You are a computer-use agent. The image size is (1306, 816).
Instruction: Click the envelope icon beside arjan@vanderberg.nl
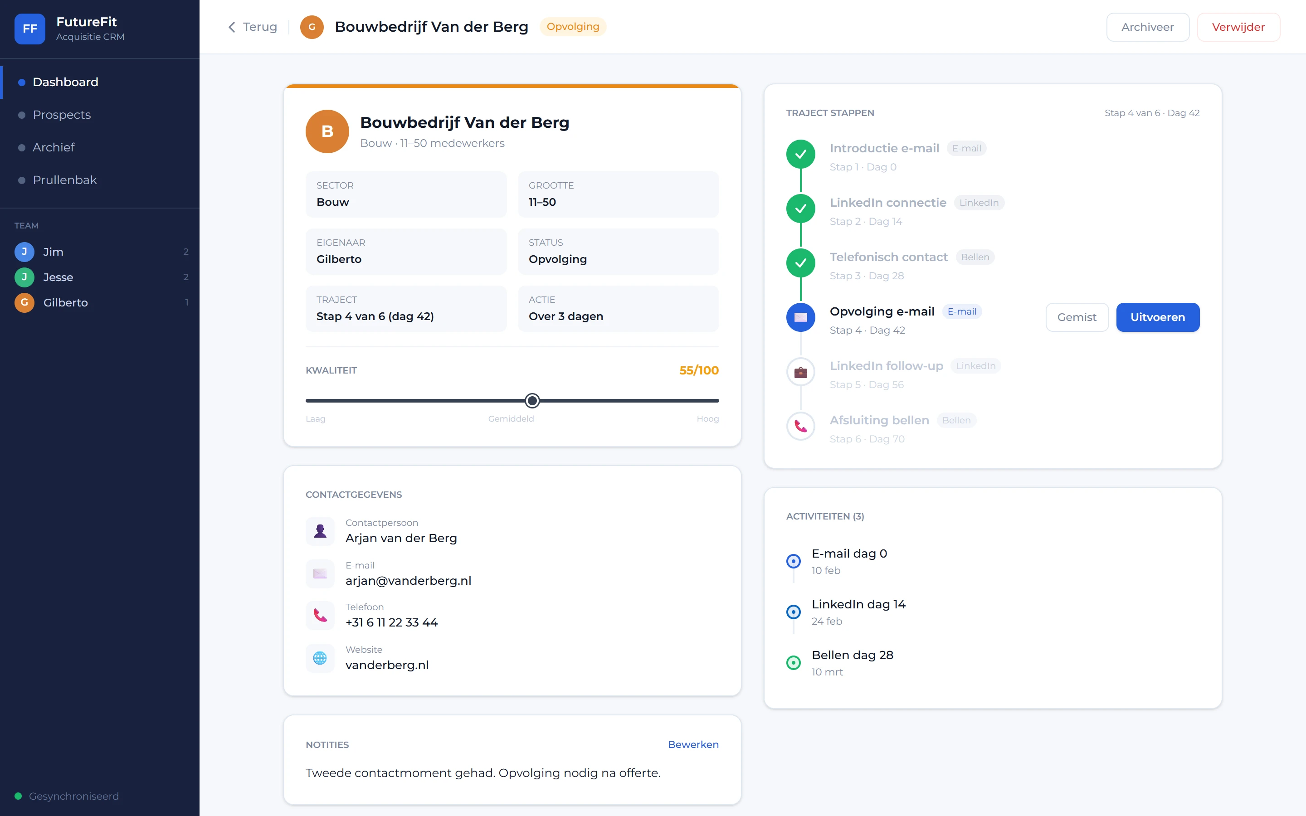[320, 573]
